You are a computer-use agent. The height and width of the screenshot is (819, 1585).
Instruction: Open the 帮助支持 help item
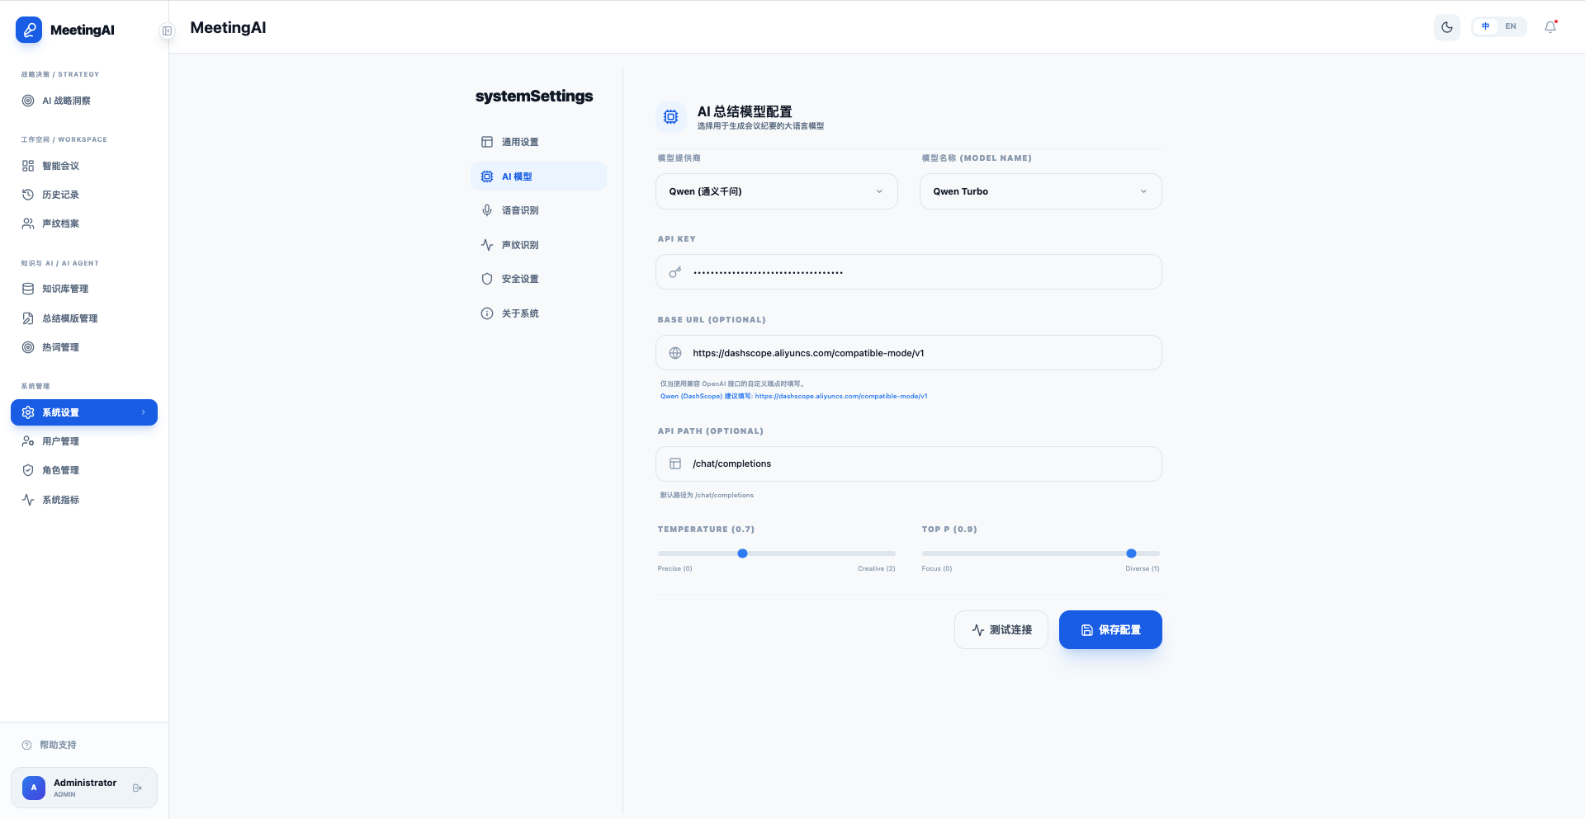tap(58, 745)
